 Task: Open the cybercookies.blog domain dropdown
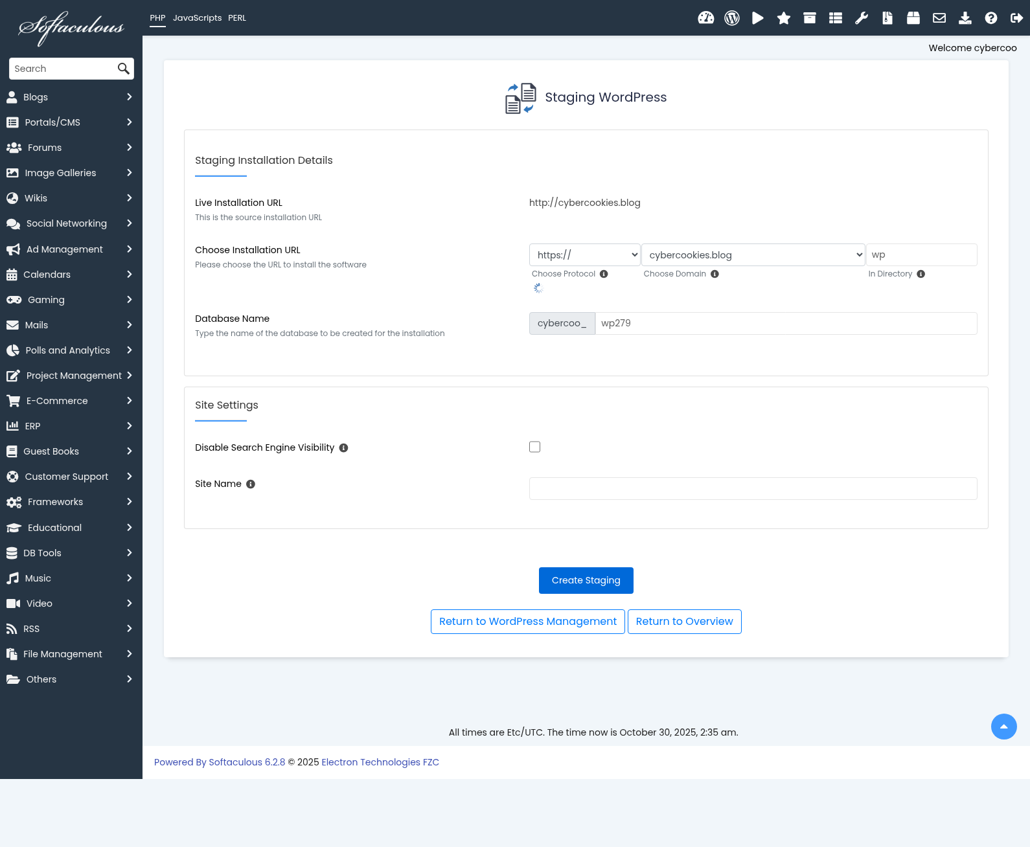(753, 255)
